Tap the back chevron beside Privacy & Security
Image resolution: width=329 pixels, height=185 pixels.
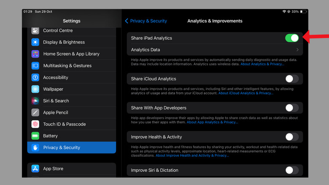pyautogui.click(x=127, y=21)
